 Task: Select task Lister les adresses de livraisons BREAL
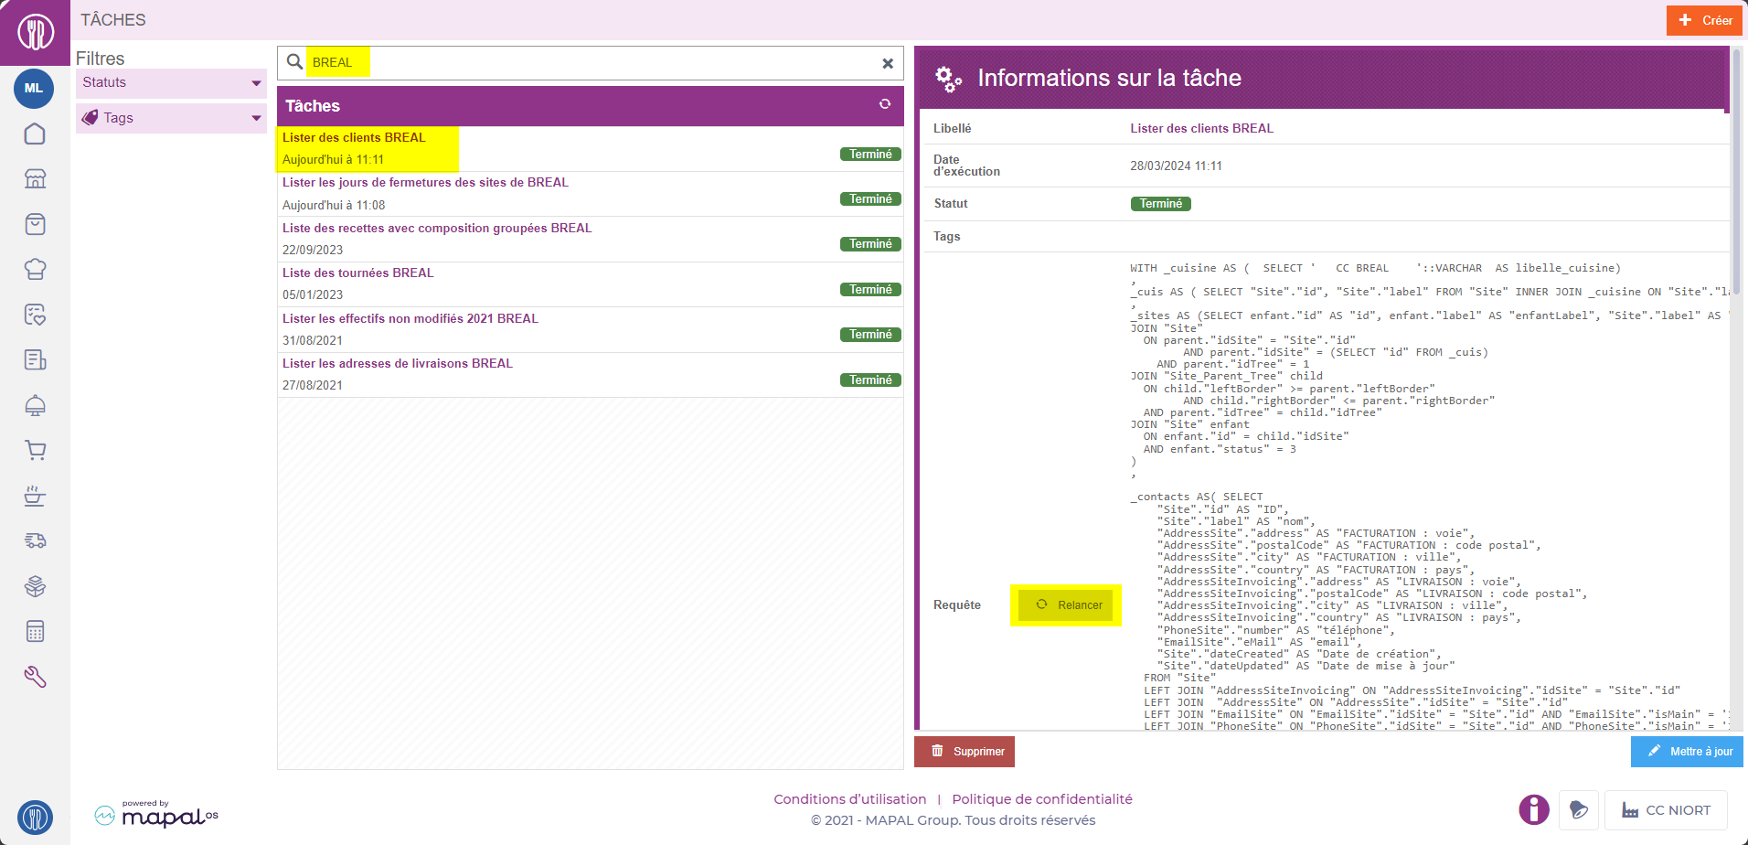591,374
